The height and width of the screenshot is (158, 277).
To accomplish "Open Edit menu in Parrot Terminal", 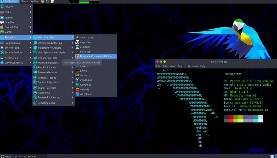I will (165, 66).
